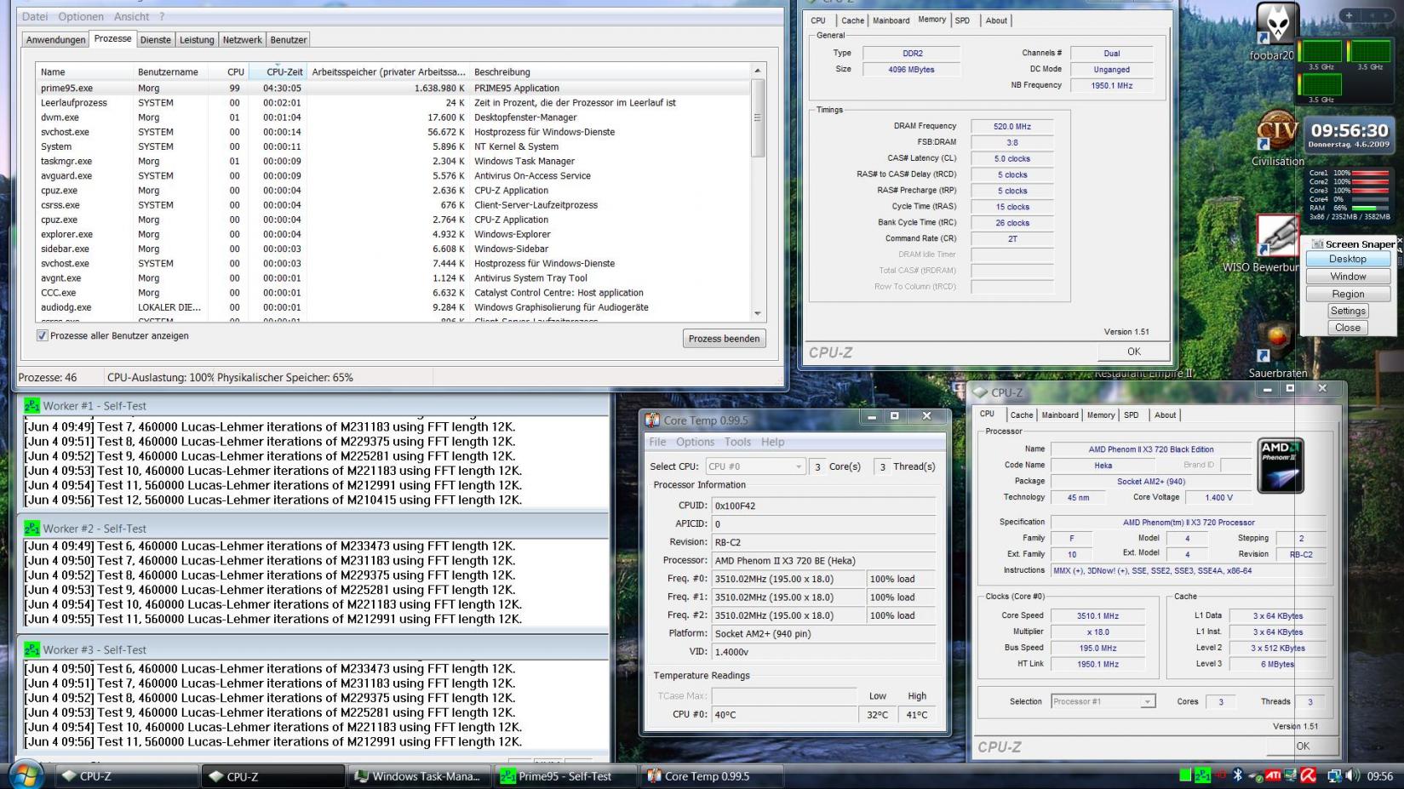Open the Bluetooth tray icon
The width and height of the screenshot is (1404, 789).
[x=1238, y=775]
